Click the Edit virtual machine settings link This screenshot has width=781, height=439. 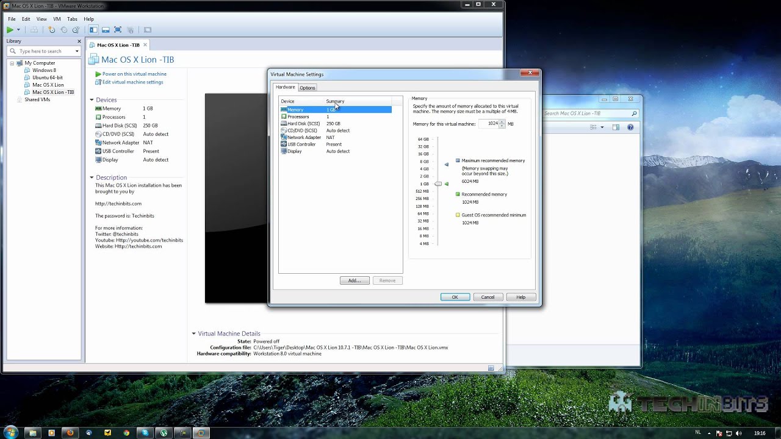[x=132, y=82]
